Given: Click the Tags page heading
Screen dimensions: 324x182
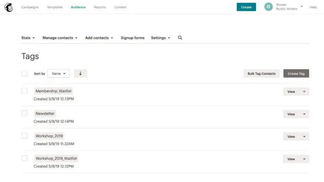Looking at the screenshot, I should click(x=30, y=56).
